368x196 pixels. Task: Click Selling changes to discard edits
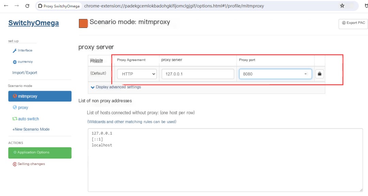[x=29, y=164]
